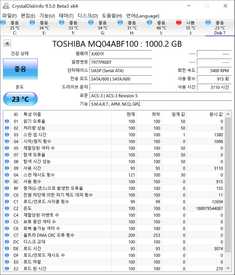
Task: Select the 처리량 성능 attribute row
Action: 114,128
